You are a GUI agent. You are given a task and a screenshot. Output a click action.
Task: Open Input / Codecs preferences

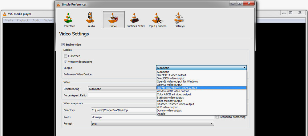[157, 20]
